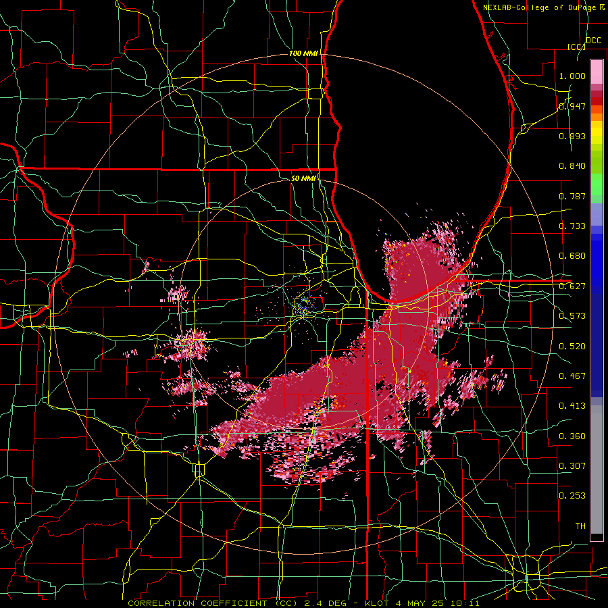This screenshot has height=608, width=608.
Task: Click the 0.360 legend value
Action: 572,436
